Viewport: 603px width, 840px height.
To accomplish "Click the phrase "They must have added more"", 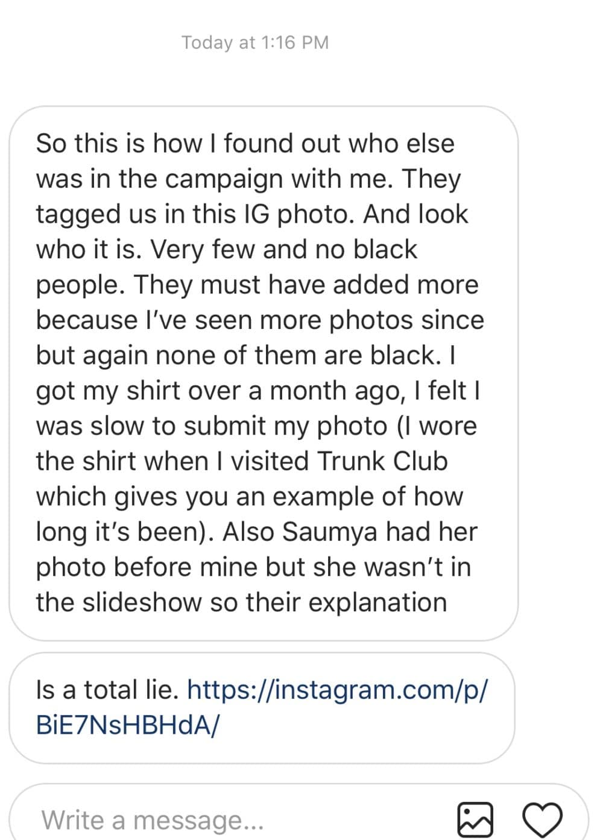I will pyautogui.click(x=306, y=285).
